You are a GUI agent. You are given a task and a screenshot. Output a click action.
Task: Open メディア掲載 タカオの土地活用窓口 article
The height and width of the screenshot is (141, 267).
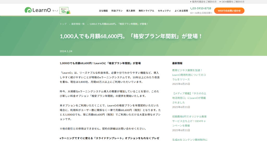(x=189, y=98)
